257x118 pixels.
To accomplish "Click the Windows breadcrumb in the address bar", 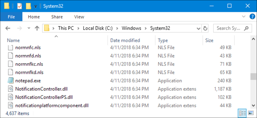I will [x=131, y=28].
